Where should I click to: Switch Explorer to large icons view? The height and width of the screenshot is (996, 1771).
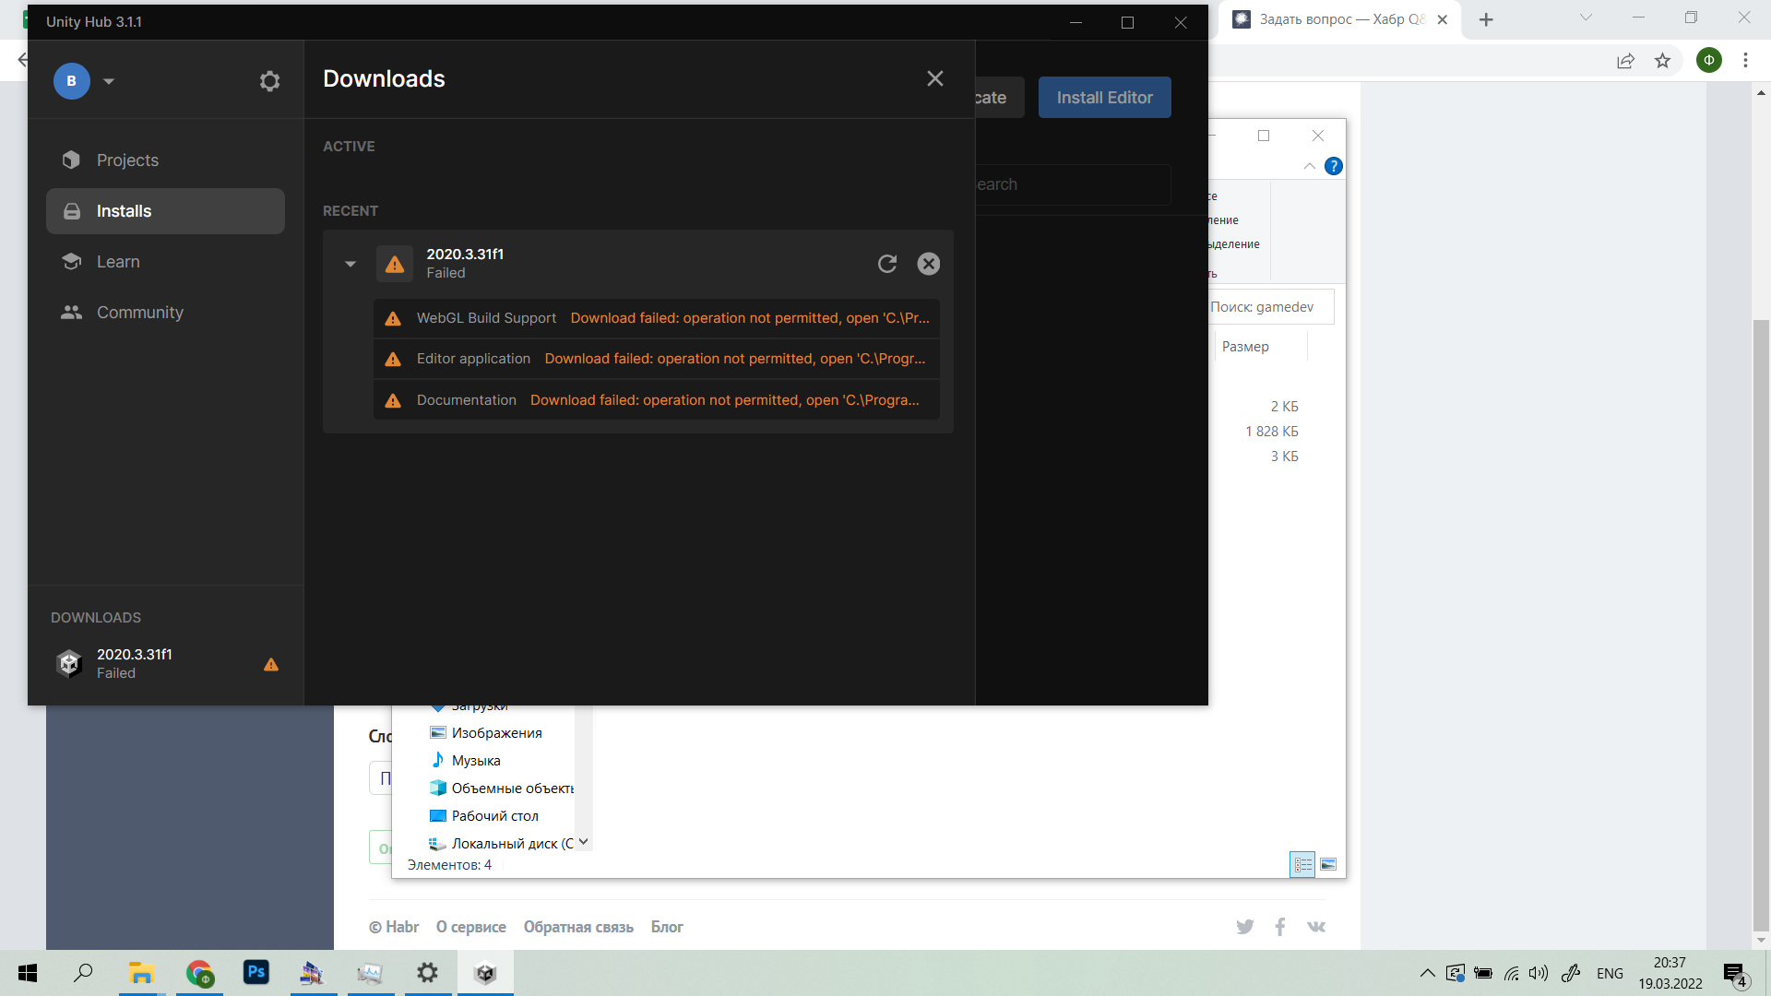point(1328,865)
